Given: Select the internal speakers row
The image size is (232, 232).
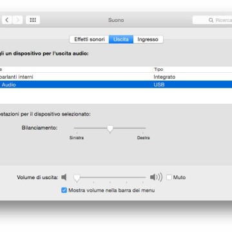Looking at the screenshot, I should (x=116, y=77).
